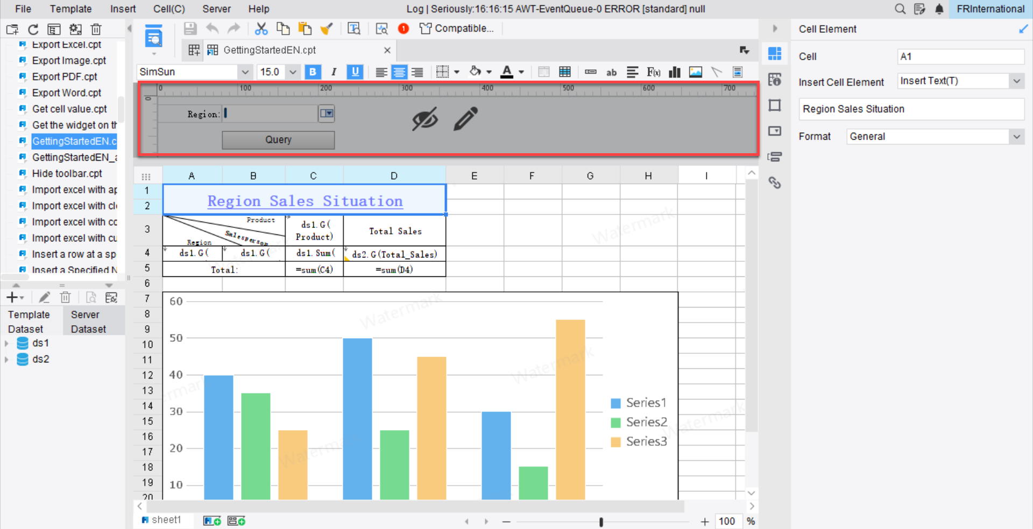Viewport: 1033px width, 529px height.
Task: Click the pencil edit parameter pane icon
Action: tap(465, 119)
